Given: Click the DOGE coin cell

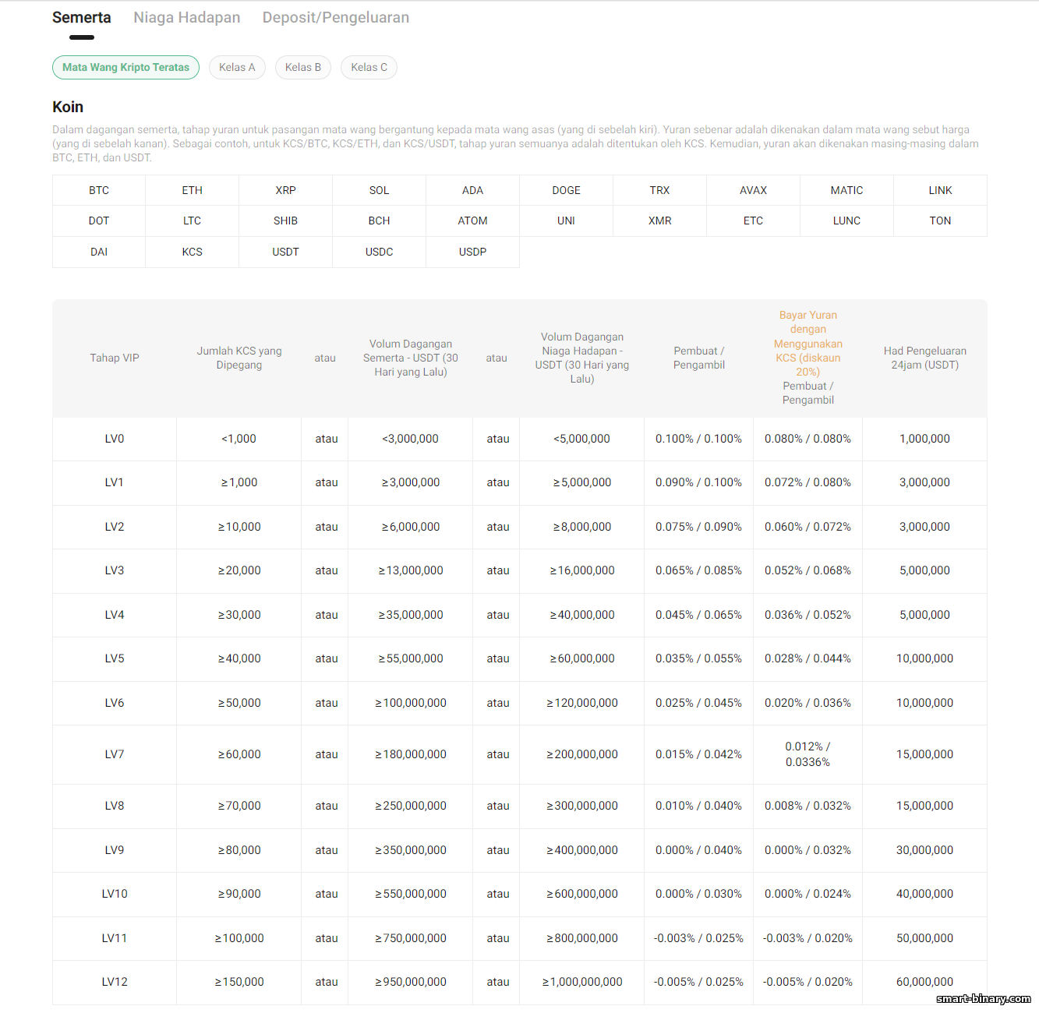Looking at the screenshot, I should pos(567,190).
